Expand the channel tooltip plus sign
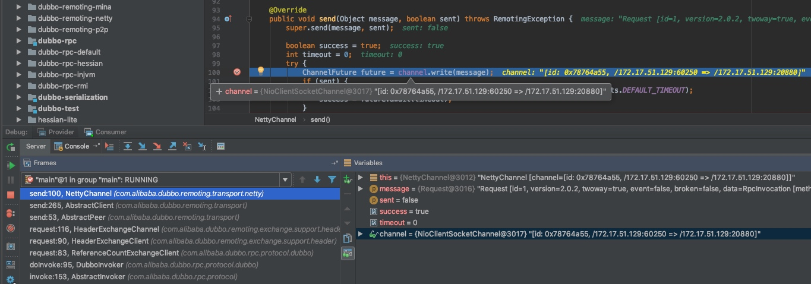Image resolution: width=811 pixels, height=284 pixels. click(219, 91)
